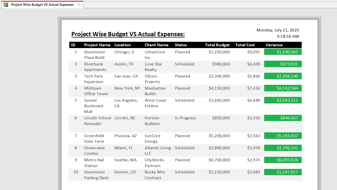Click the West Coast Estates client cell
This screenshot has width=337, height=190.
pyautogui.click(x=155, y=103)
